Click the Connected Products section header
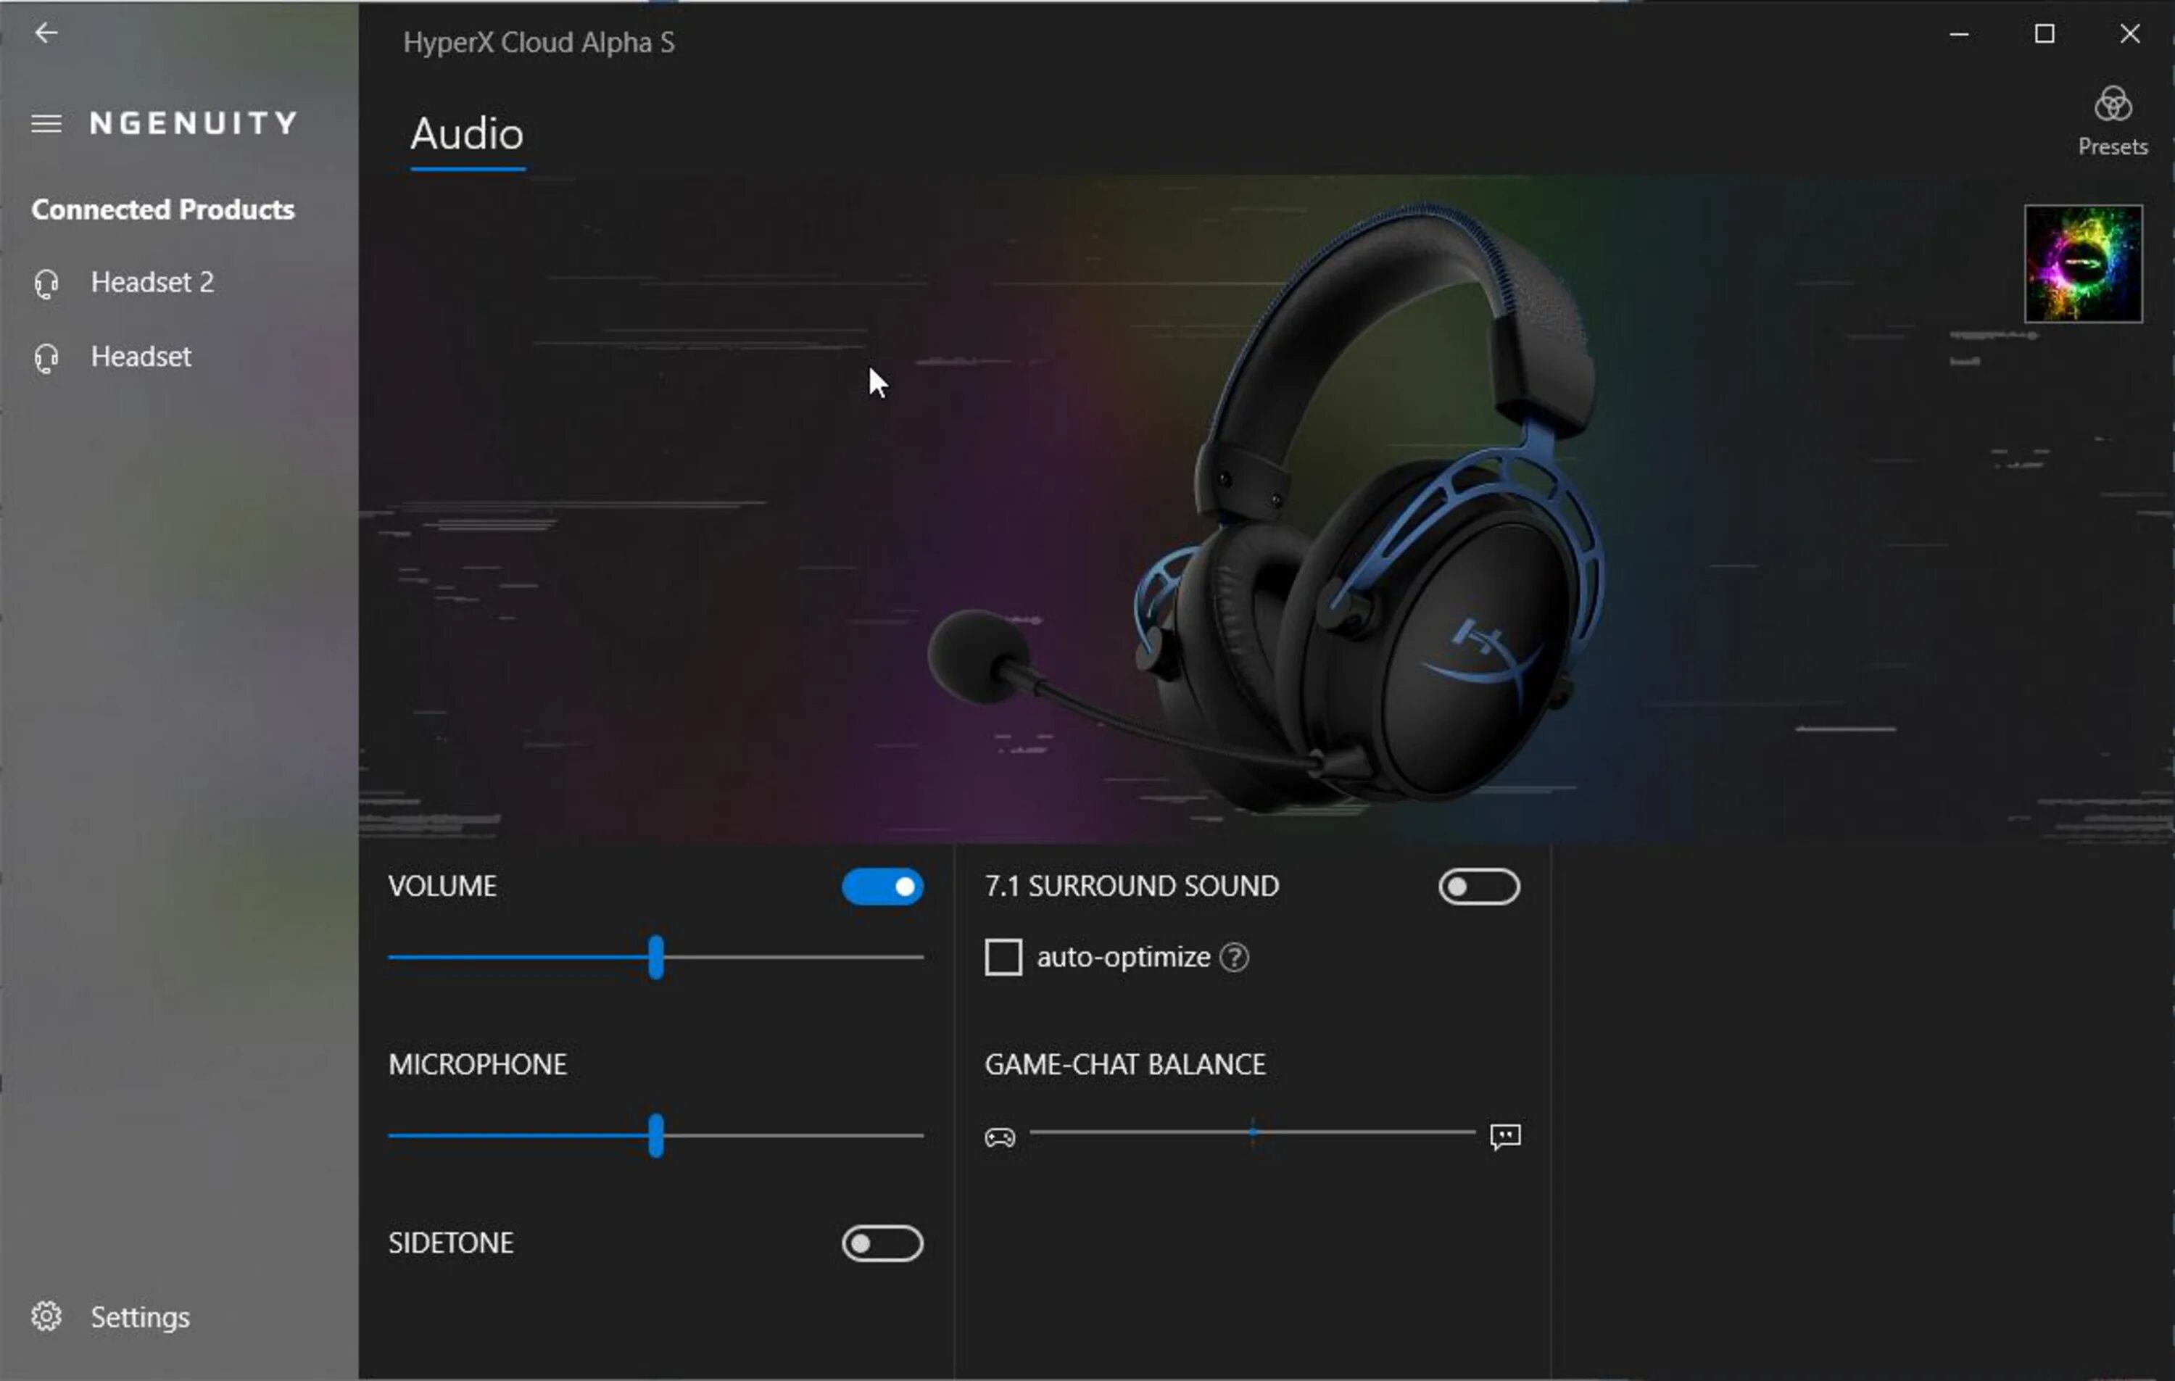This screenshot has width=2175, height=1381. click(x=163, y=210)
